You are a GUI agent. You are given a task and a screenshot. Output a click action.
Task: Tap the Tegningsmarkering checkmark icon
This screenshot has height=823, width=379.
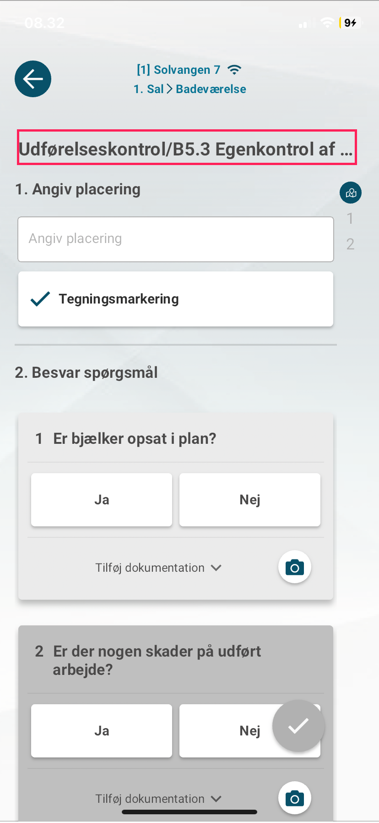[40, 299]
